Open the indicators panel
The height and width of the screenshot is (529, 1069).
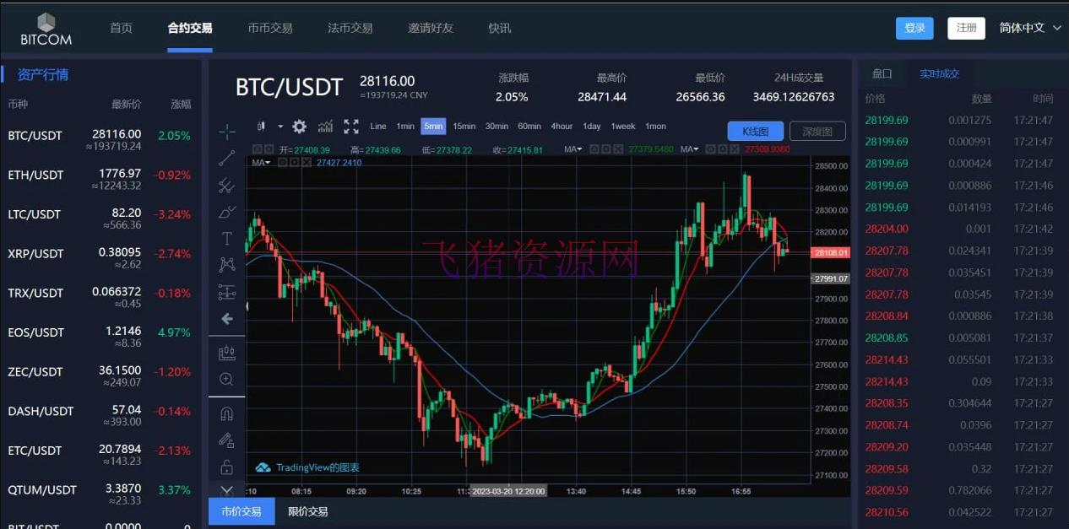[325, 127]
